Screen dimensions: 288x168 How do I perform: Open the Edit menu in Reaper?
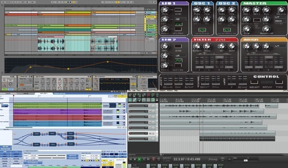point(134,91)
